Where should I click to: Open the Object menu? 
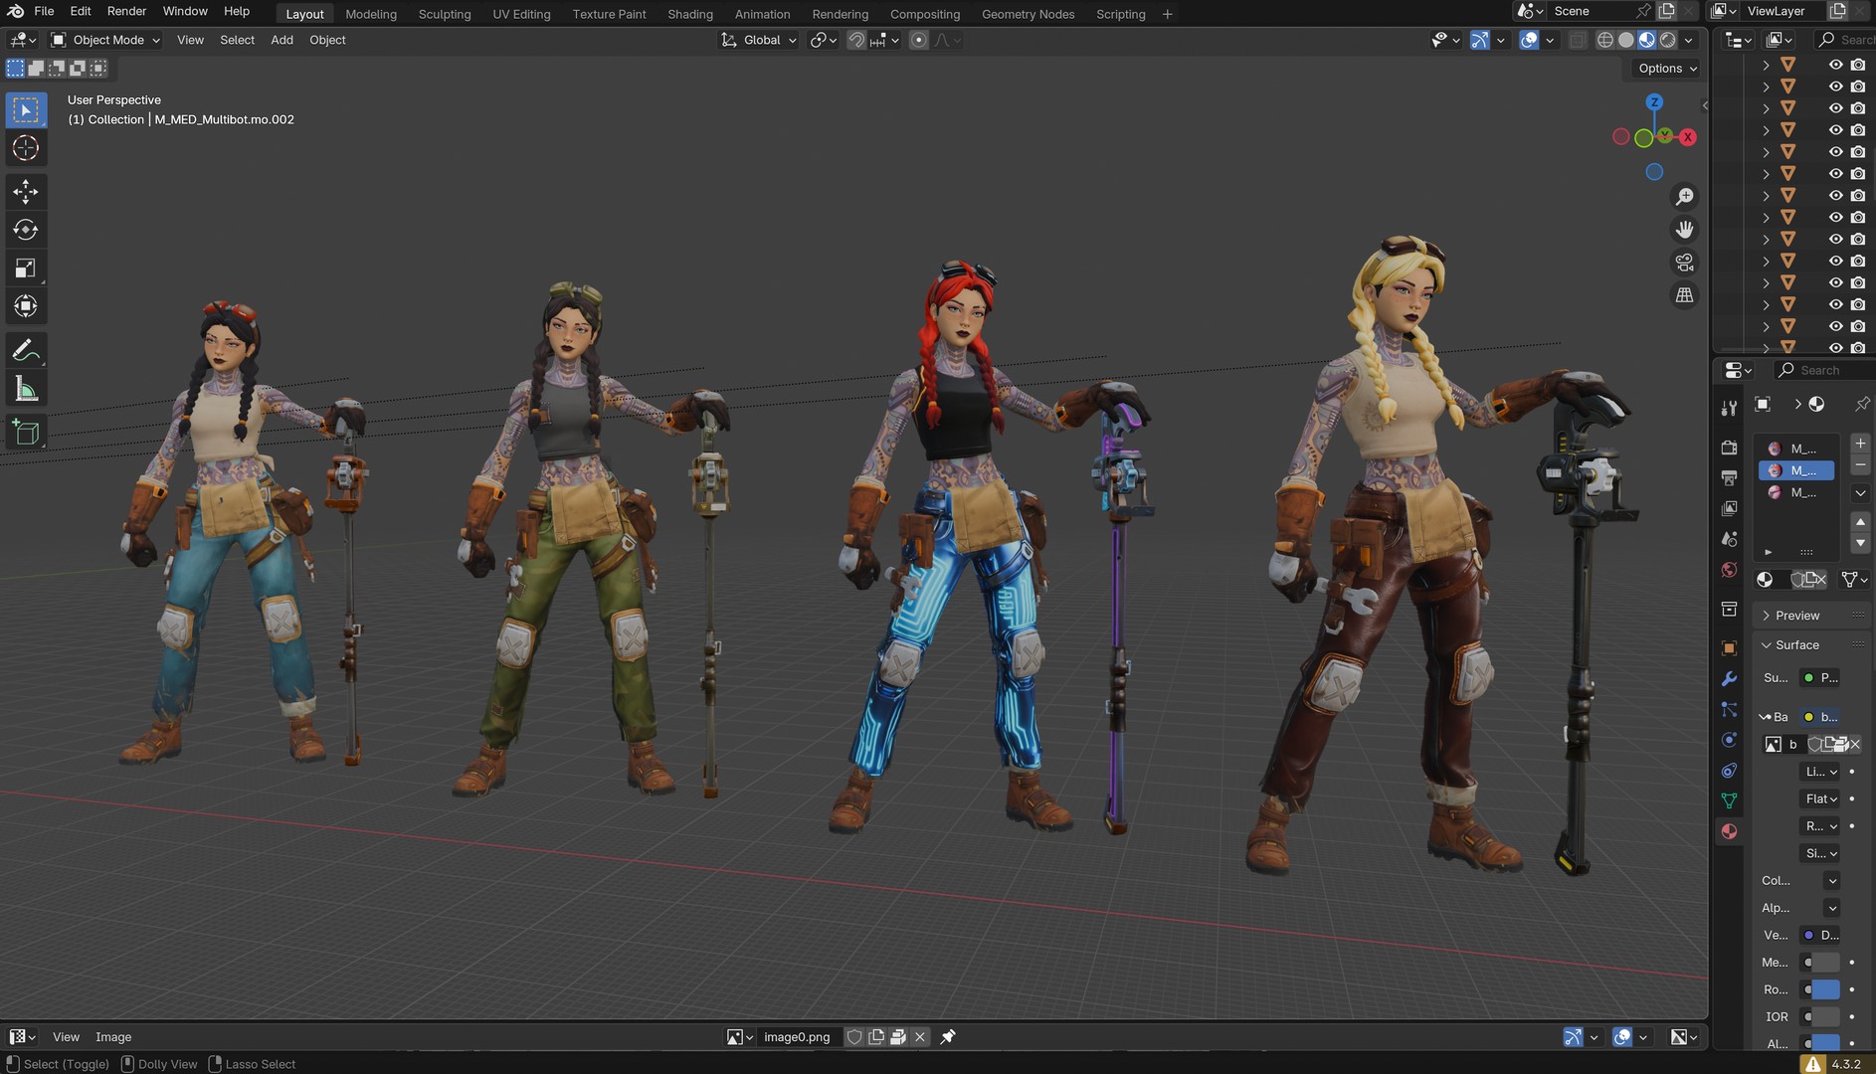(327, 40)
